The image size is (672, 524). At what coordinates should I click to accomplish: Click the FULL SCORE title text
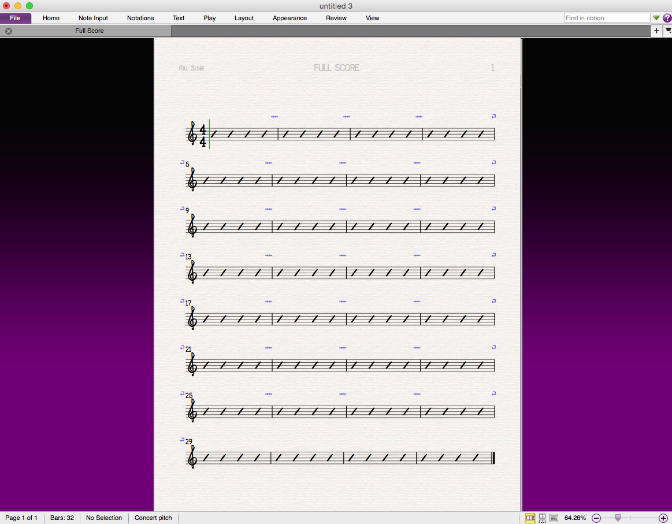click(x=336, y=68)
